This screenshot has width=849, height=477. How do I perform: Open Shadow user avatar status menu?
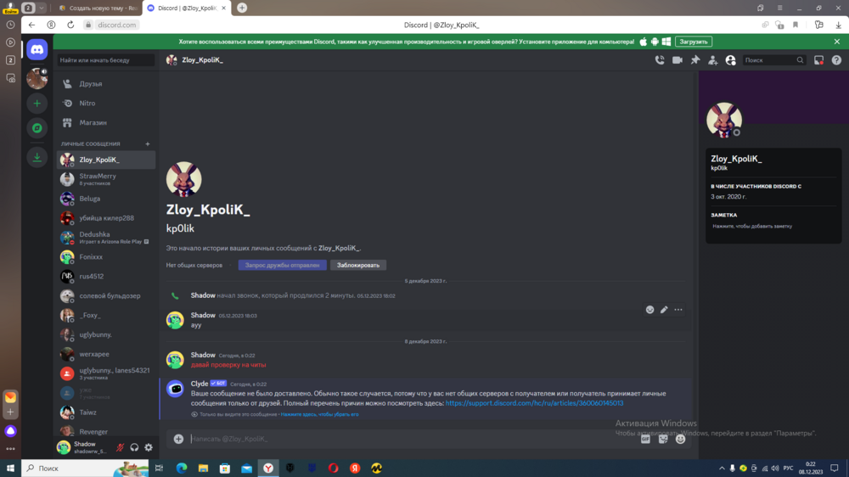point(64,447)
